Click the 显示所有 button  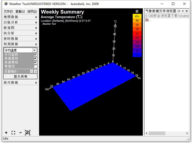click(20, 77)
